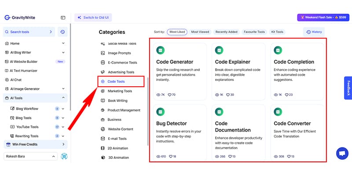352x176 pixels.
Task: Click the Blog Workflow icon
Action: 12,109
